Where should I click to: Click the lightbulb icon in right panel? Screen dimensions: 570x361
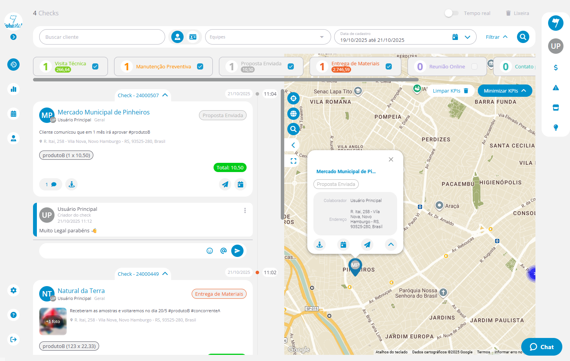(555, 128)
